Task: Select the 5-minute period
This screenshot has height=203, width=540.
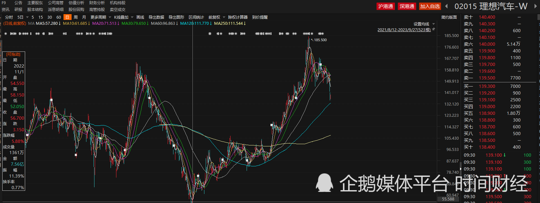Action: pos(33,17)
